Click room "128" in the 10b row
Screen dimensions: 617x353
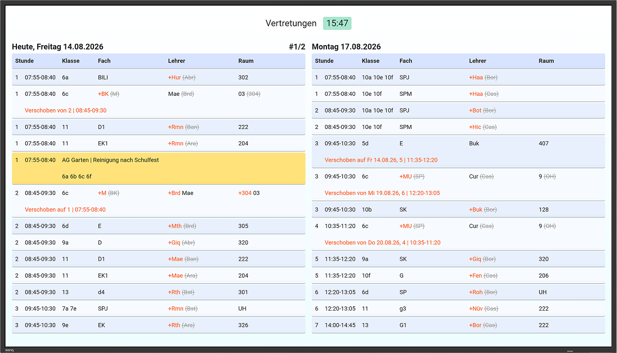tap(543, 210)
